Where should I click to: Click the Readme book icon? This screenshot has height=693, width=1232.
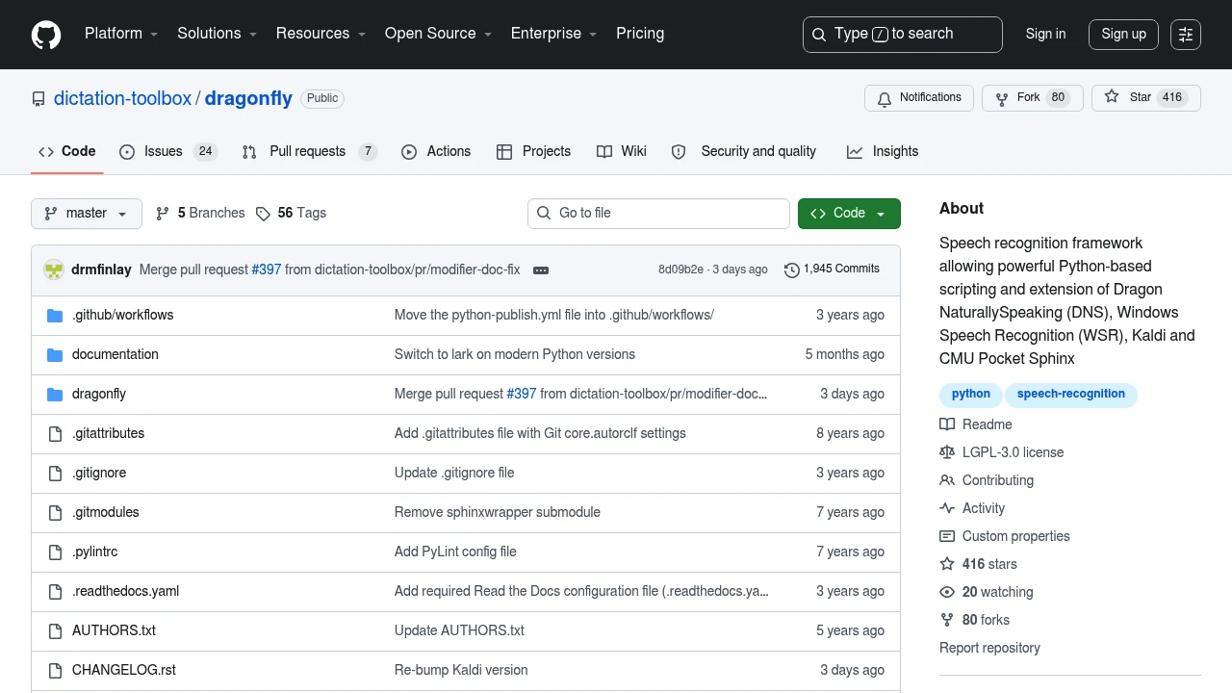[947, 424]
